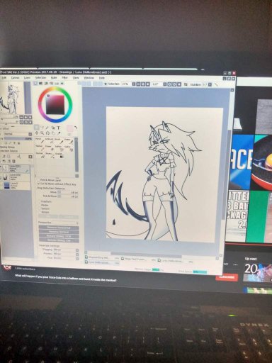Select the Gradation tool

pyautogui.click(x=61, y=155)
